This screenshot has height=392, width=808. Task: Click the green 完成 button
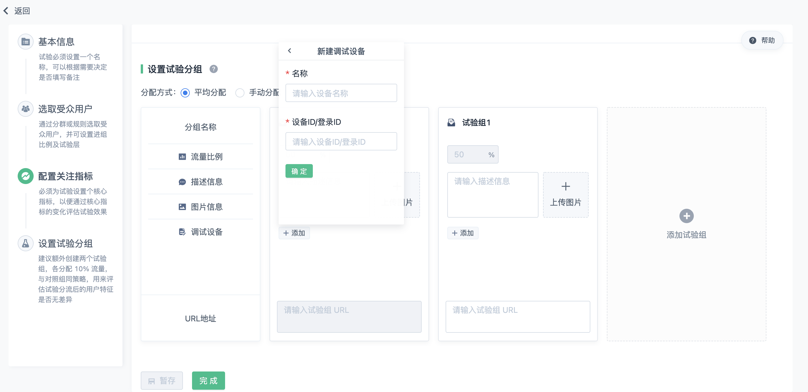[208, 380]
